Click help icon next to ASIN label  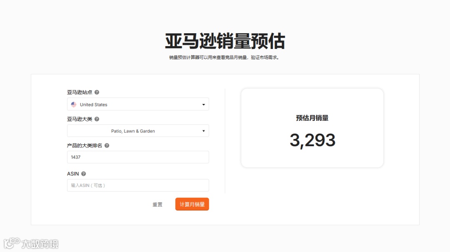(83, 174)
